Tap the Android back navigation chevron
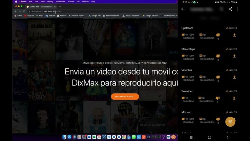The width and height of the screenshot is (250, 141). coord(227,137)
